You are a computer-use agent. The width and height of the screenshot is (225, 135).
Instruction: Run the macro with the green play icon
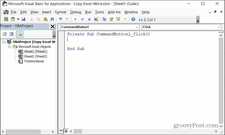[x=75, y=19]
